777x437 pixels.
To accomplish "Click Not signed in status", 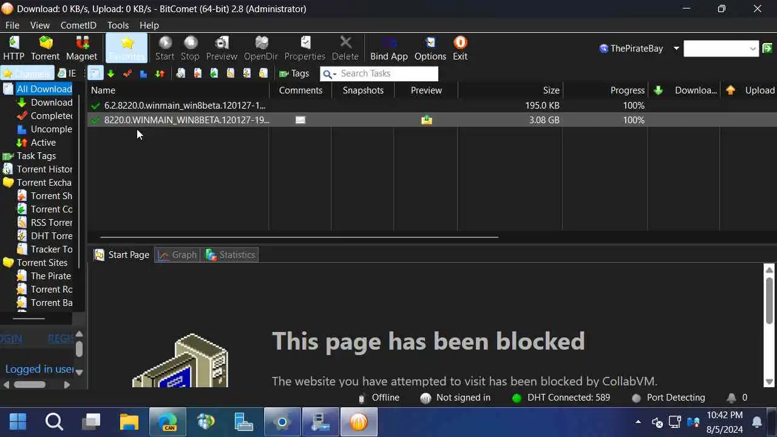I will tap(455, 398).
